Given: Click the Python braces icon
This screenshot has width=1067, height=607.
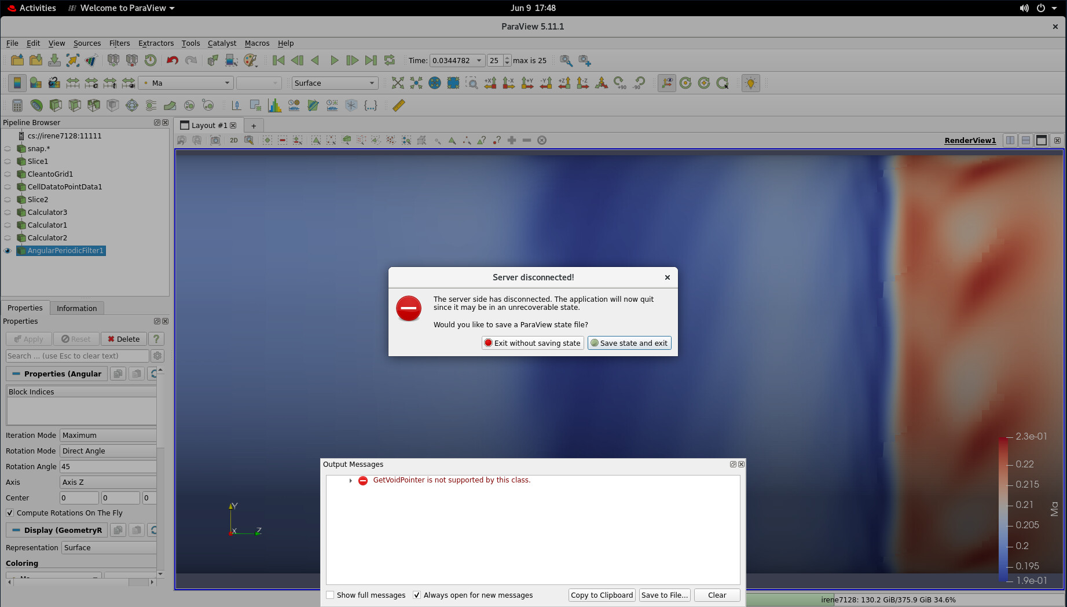Looking at the screenshot, I should coord(371,105).
